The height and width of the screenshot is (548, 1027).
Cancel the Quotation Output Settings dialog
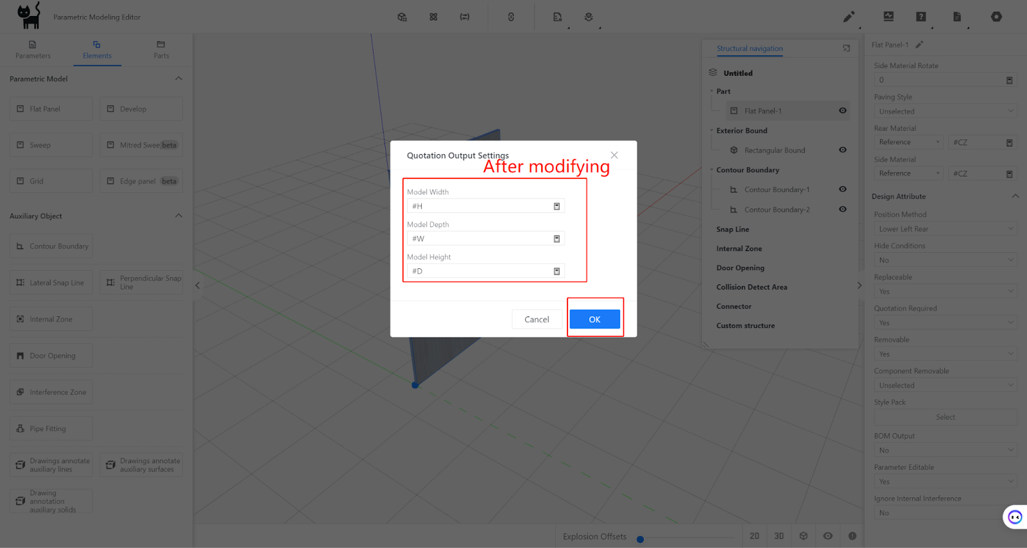pos(537,319)
